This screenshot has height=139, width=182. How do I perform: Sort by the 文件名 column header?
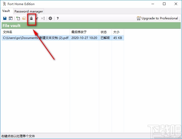(36, 32)
